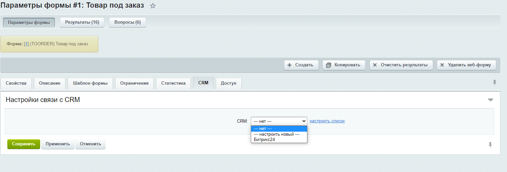The height and width of the screenshot is (172, 507).
Task: Click the Применить button
Action: 58,144
